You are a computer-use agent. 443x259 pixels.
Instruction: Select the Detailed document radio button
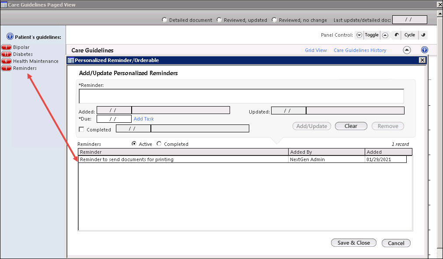pos(164,20)
